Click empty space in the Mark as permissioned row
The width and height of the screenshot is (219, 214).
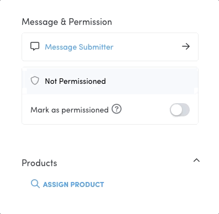pos(145,110)
